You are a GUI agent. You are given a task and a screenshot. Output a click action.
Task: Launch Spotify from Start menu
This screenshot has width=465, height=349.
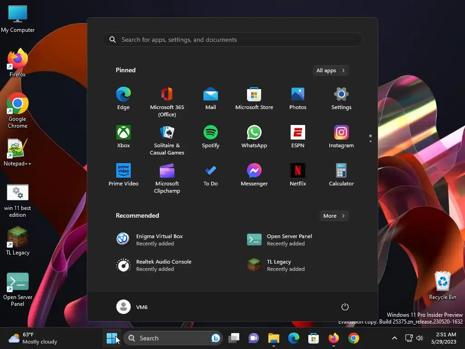[211, 137]
